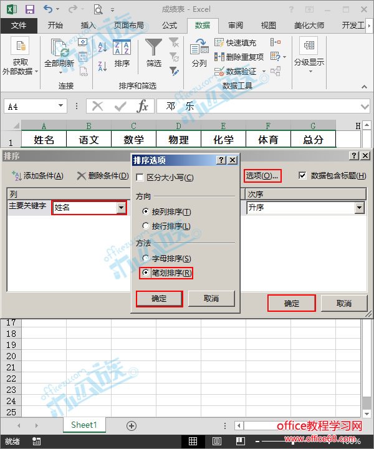Expand 数据验证 dropdown arrow
The height and width of the screenshot is (449, 374).
264,71
